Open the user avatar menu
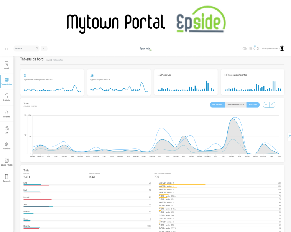 pyautogui.click(x=282, y=48)
